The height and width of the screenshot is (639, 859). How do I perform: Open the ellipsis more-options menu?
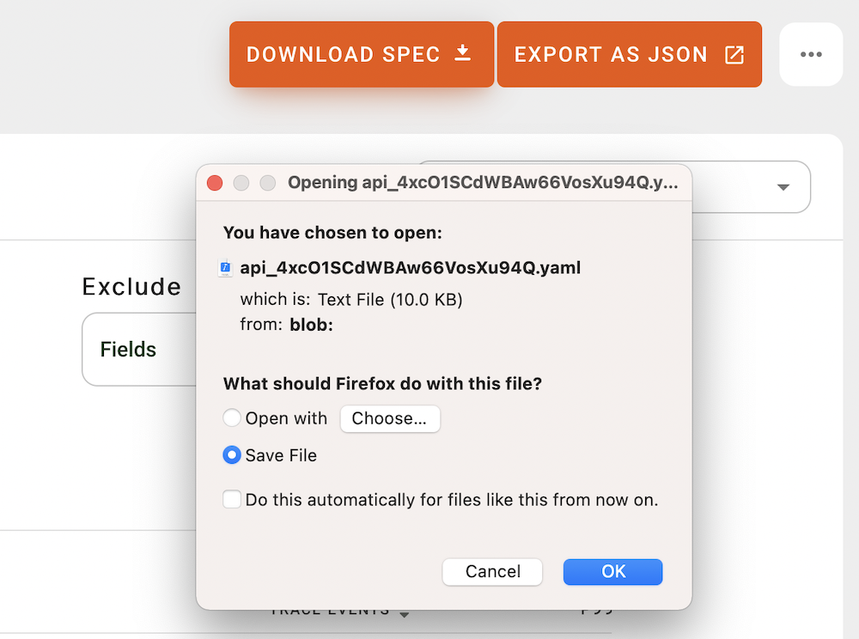pyautogui.click(x=811, y=53)
